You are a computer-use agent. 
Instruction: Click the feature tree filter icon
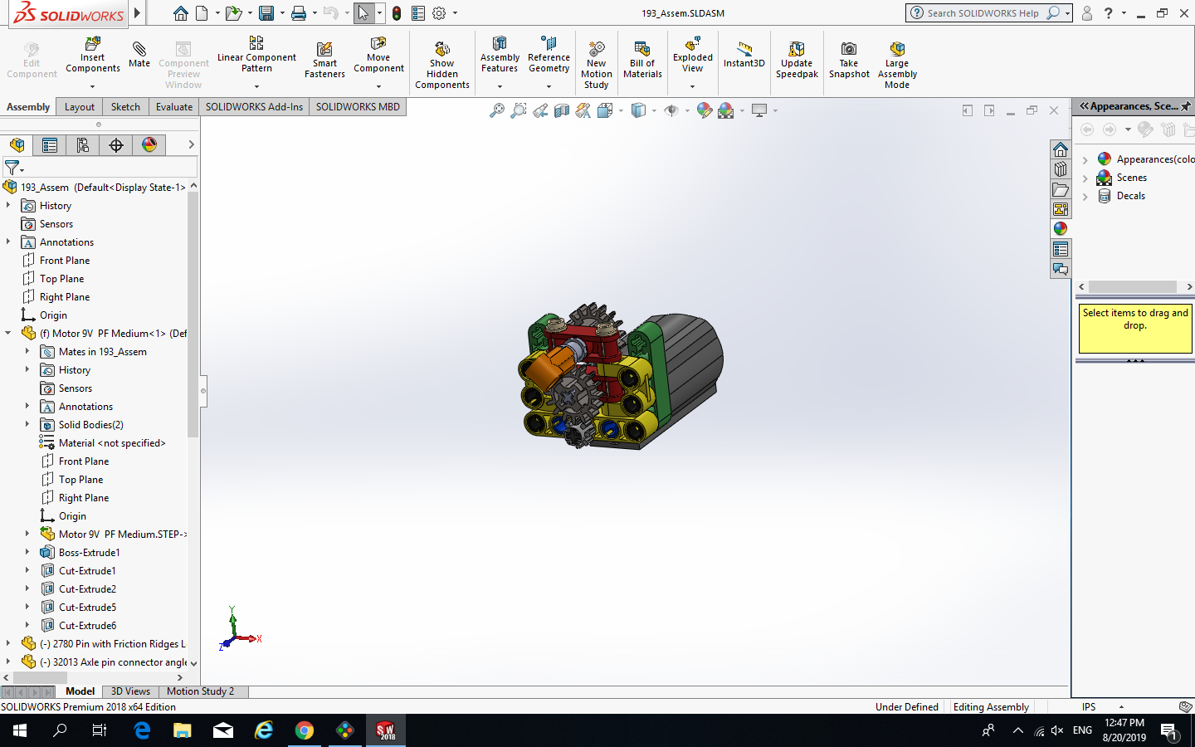(x=12, y=168)
